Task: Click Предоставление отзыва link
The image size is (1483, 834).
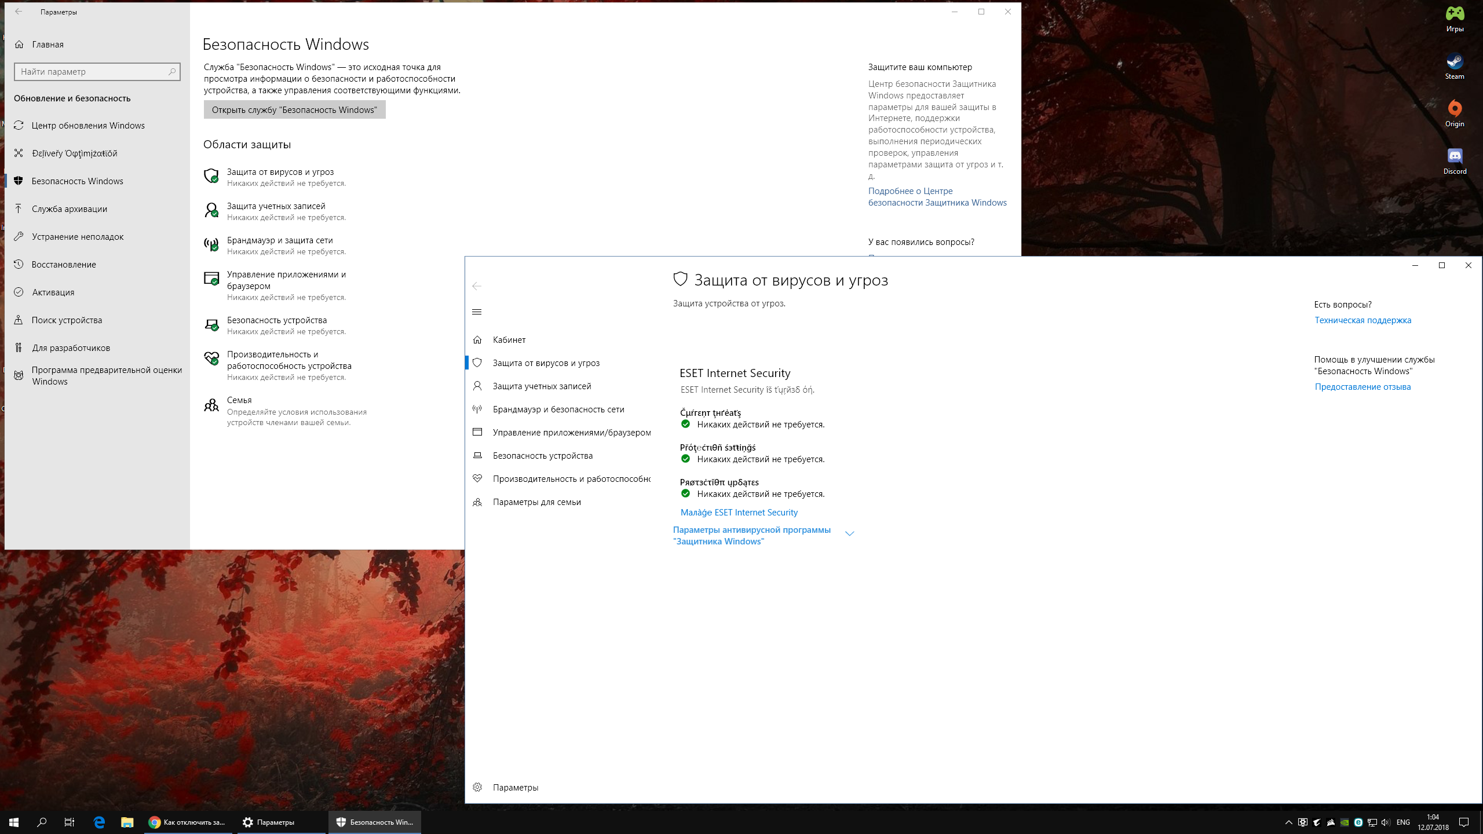Action: (1363, 387)
